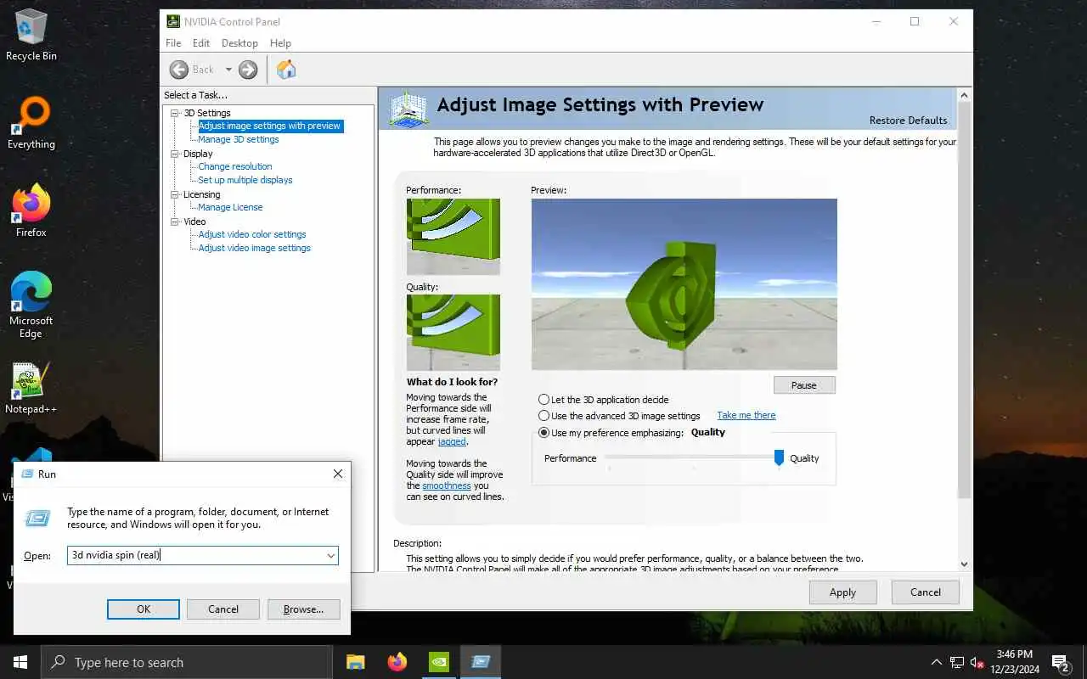This screenshot has width=1087, height=679.
Task: Open Adjust video color settings task
Action: click(252, 234)
